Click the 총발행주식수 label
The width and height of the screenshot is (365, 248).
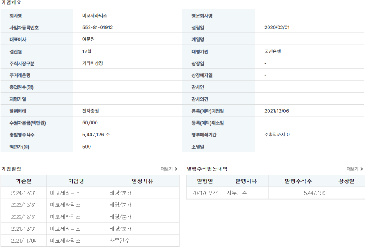click(x=22, y=135)
